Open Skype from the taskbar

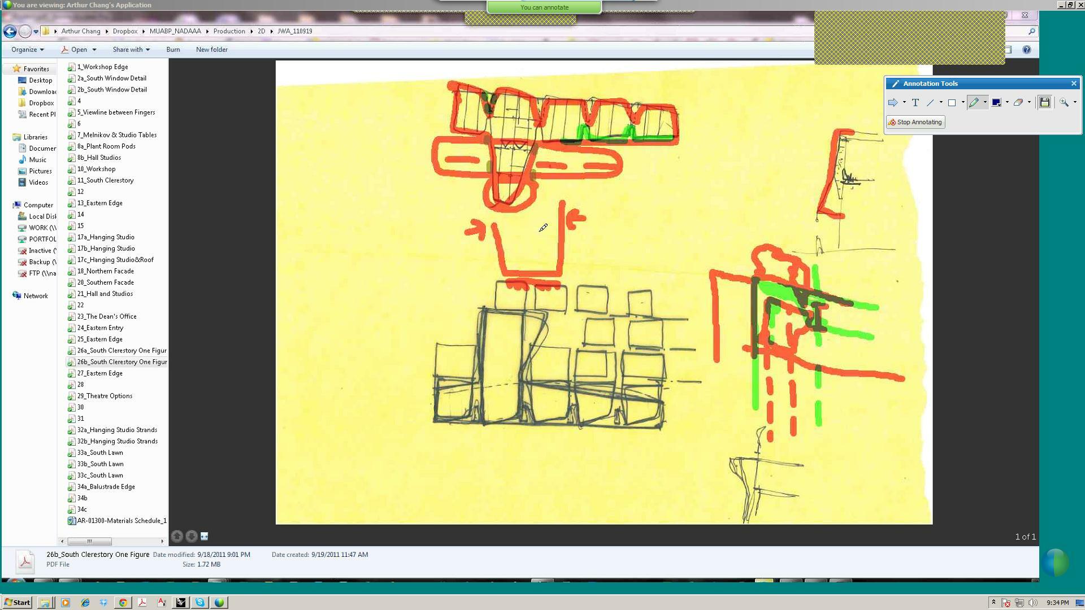pos(199,603)
